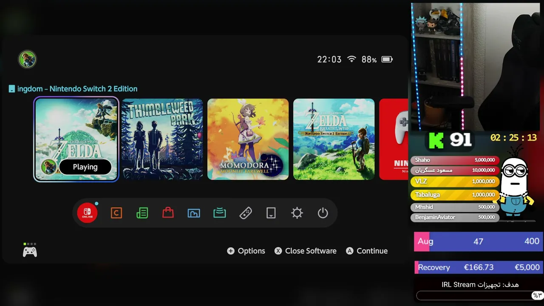Click the Aug subscriber goal bar
Screen dimensions: 544x306
[479, 241]
